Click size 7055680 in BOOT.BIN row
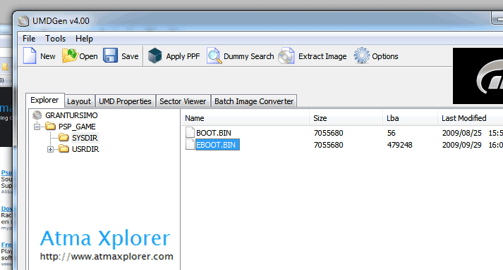Screen dimensions: 503x270 tap(329, 133)
